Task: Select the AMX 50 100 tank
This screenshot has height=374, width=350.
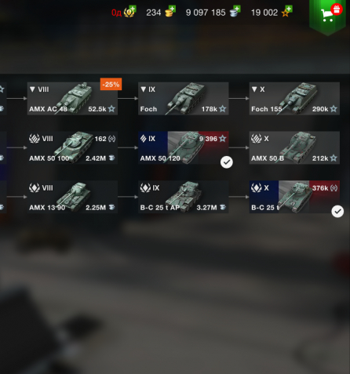Action: (72, 147)
